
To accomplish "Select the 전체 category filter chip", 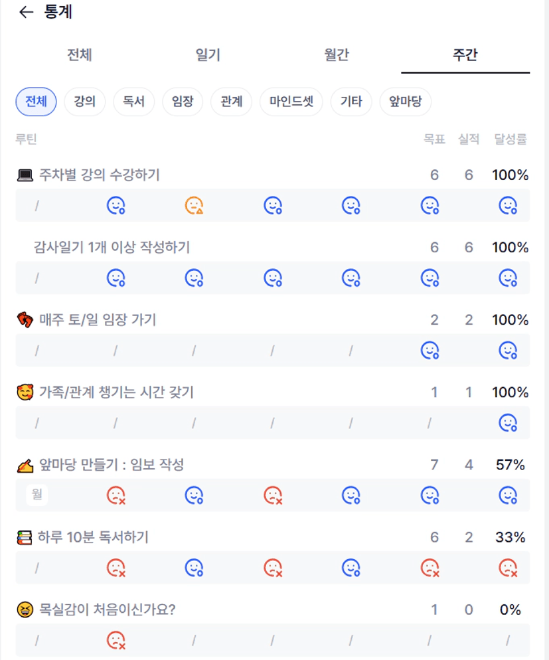I will (36, 102).
